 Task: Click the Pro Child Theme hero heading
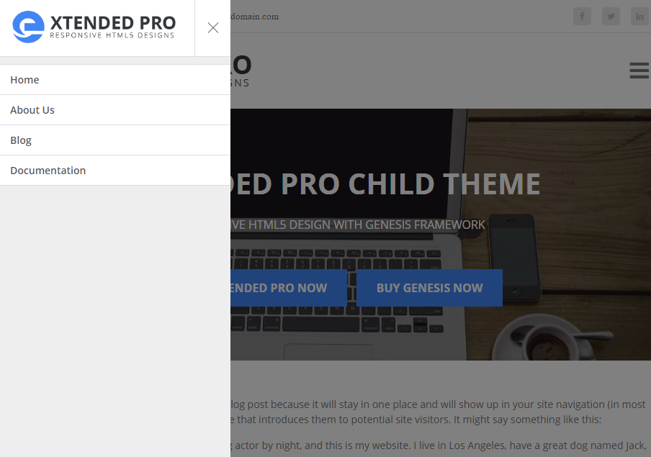coord(385,184)
